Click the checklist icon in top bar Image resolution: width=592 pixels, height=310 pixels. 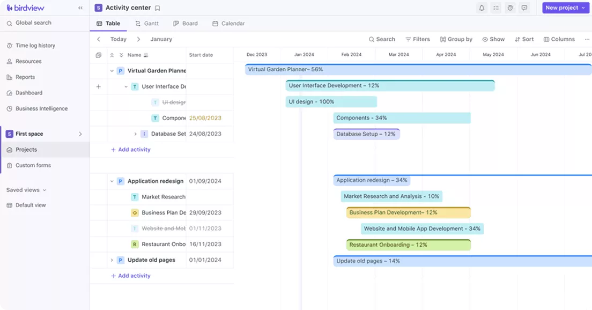(496, 8)
